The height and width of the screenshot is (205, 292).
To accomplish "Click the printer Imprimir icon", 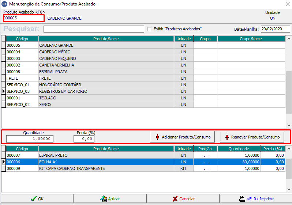I will 242,199.
